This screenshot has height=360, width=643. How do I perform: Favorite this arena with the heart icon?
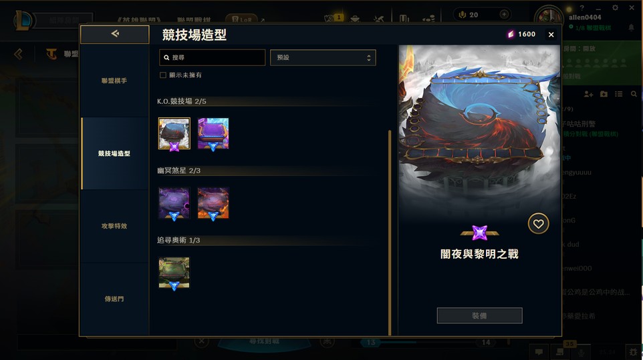pyautogui.click(x=538, y=224)
